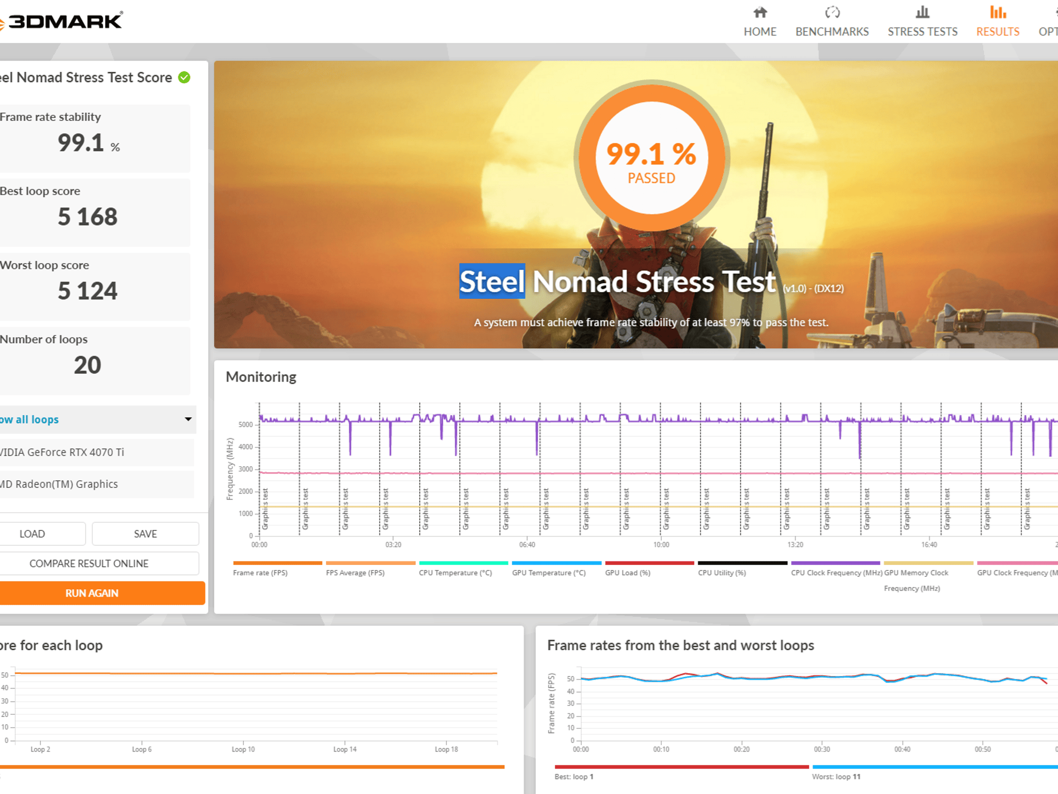Click the 99.1% PASSED score circle
This screenshot has width=1058, height=794.
click(651, 157)
